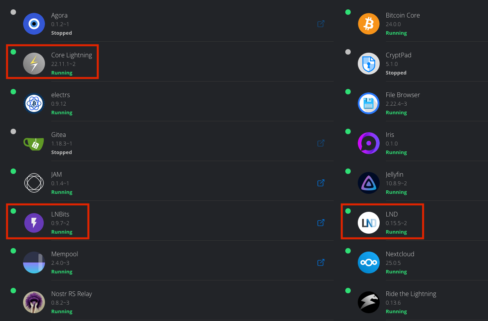This screenshot has height=321, width=488.
Task: Click the Gitea green teacup icon
Action: coord(34,143)
